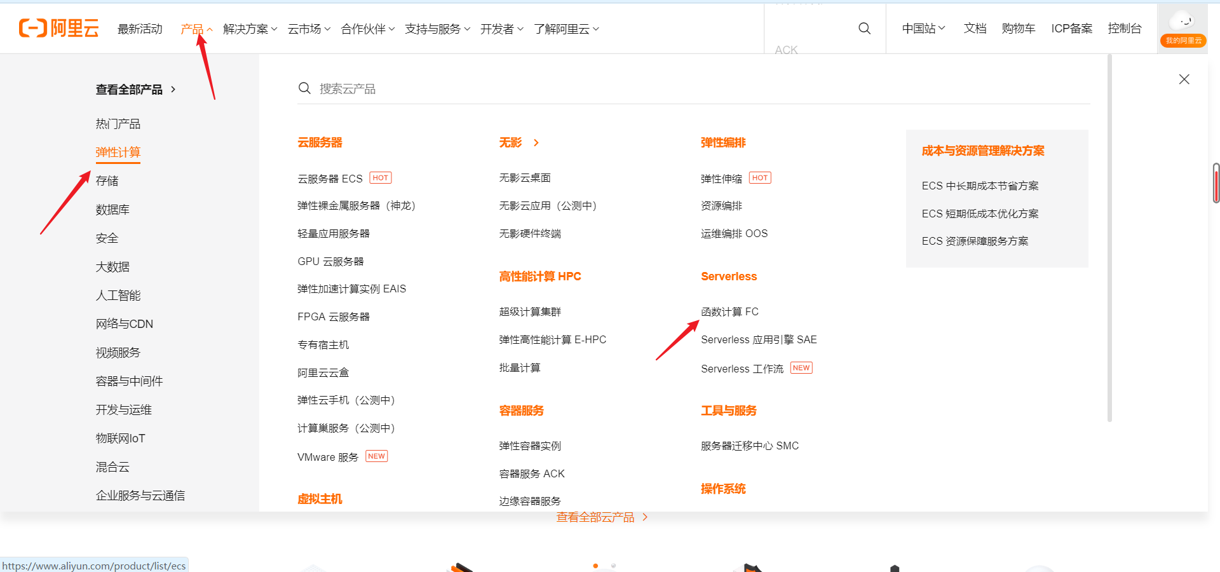The width and height of the screenshot is (1220, 572).
Task: Open 容器服务 ACK
Action: tap(532, 474)
